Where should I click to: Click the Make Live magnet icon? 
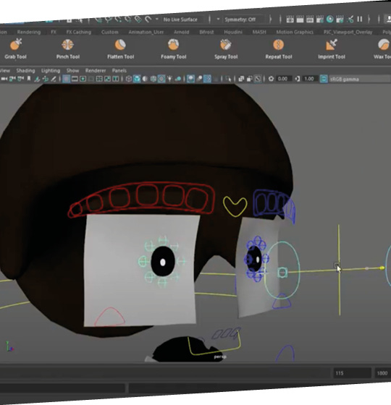click(148, 20)
